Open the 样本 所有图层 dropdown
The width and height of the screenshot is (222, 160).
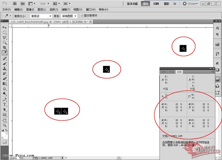(69, 16)
